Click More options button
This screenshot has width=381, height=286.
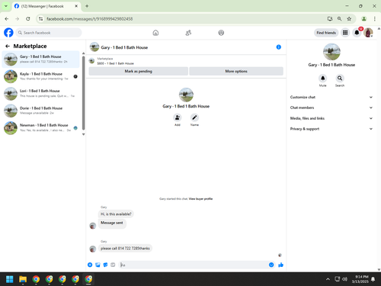(236, 71)
